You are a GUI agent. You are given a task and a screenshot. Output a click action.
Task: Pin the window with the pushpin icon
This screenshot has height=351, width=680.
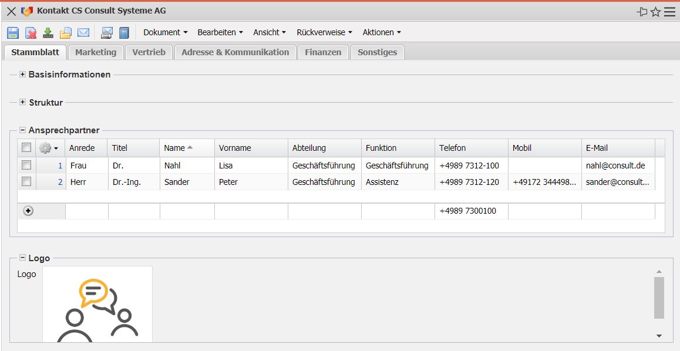642,12
